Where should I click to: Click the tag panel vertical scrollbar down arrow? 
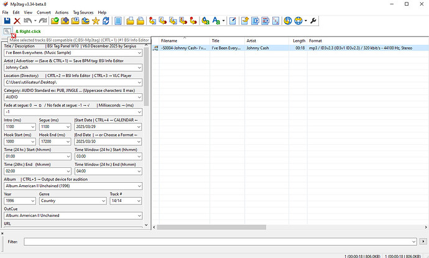pos(146,225)
